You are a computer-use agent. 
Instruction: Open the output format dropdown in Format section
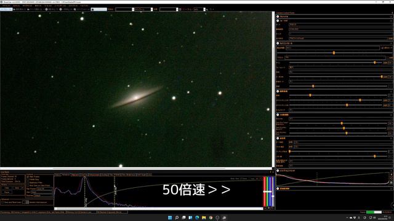tap(338, 38)
